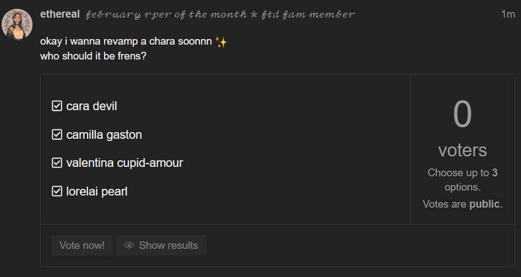Click the Vote now! button
Screen dimensions: 521x277
pos(82,246)
